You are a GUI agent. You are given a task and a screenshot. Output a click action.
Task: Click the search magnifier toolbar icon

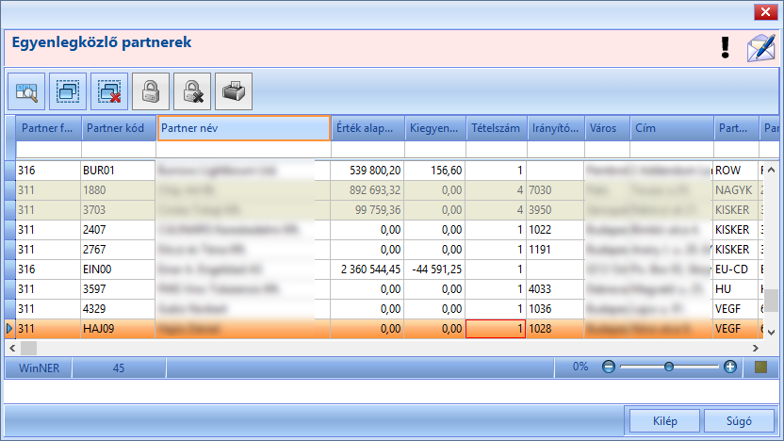26,91
